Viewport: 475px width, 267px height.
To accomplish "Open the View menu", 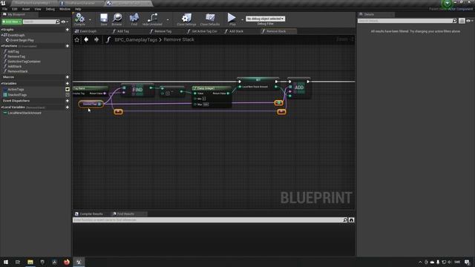I will tap(38, 9).
